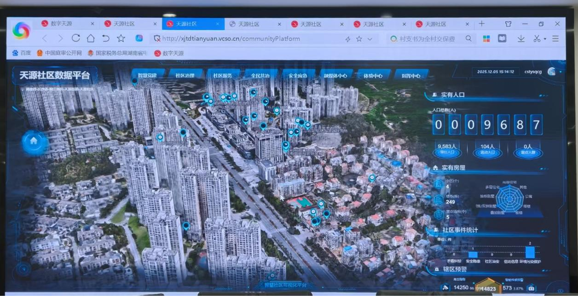Image resolution: width=578 pixels, height=300 pixels.
Task: Open the 百度 bookmark link
Action: pyautogui.click(x=22, y=53)
